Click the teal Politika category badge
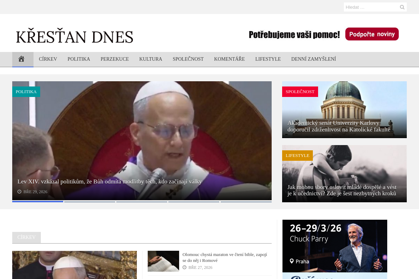 click(x=26, y=92)
